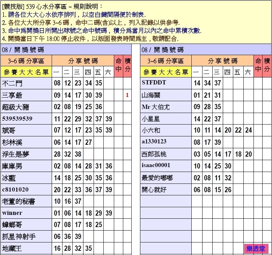Select participant name 杉林溪
The image size is (272, 255).
pos(12,142)
